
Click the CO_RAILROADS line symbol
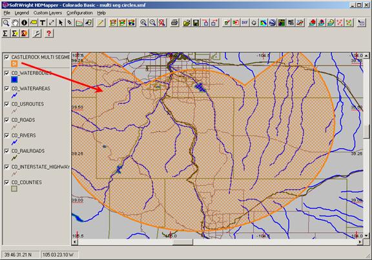(x=14, y=157)
